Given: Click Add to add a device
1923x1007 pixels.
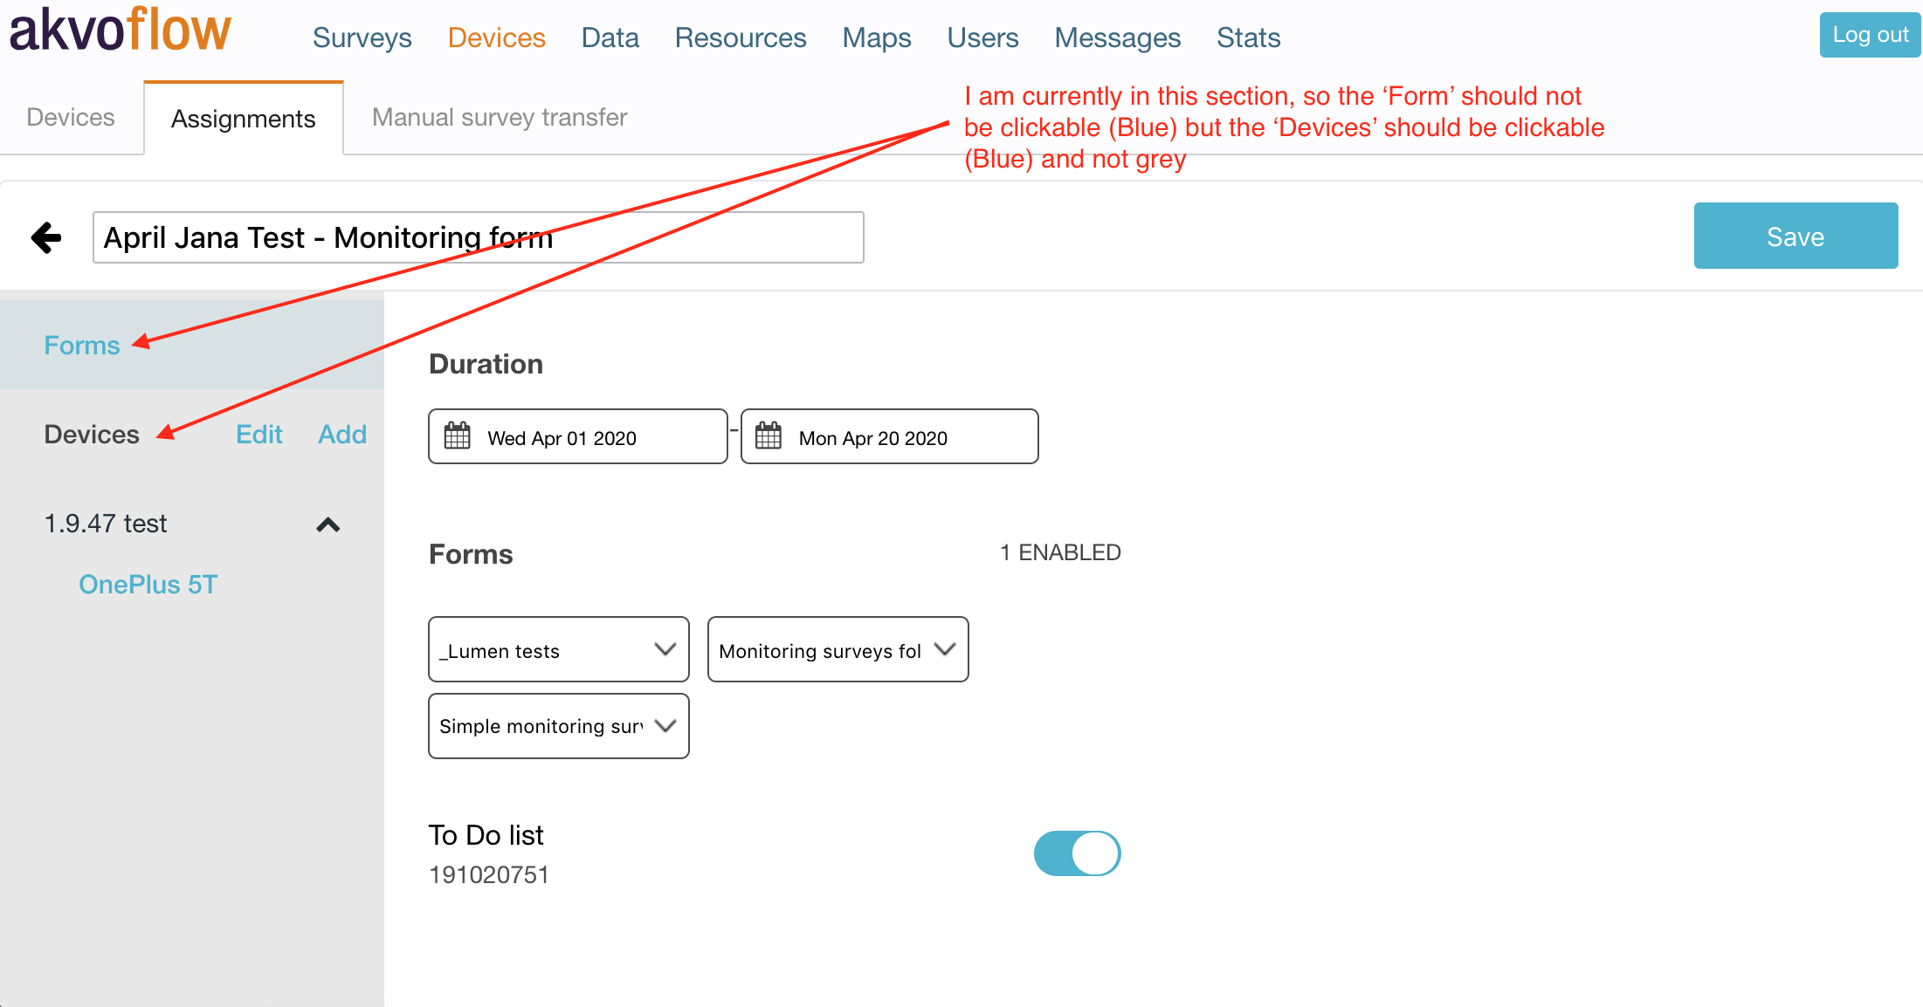Looking at the screenshot, I should (x=341, y=434).
